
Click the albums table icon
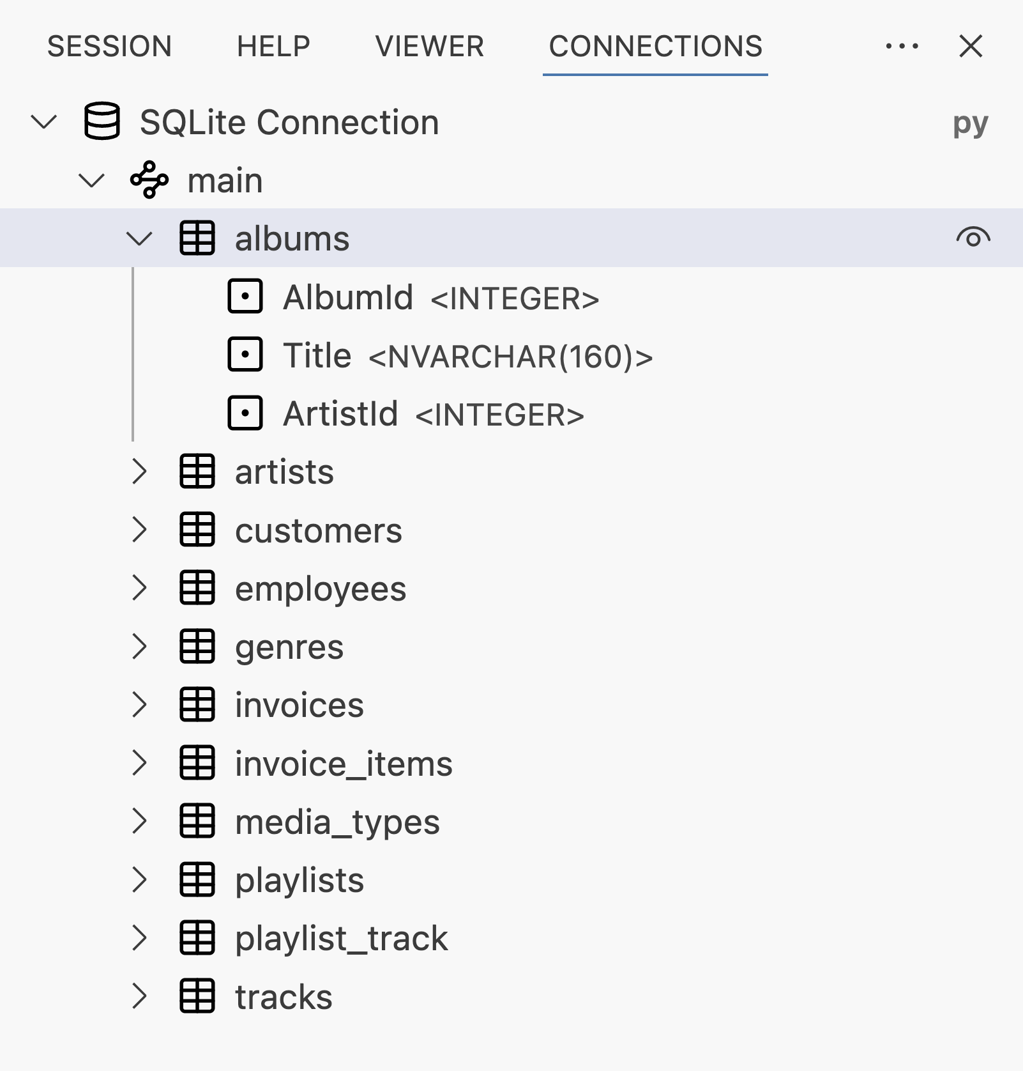(x=197, y=238)
